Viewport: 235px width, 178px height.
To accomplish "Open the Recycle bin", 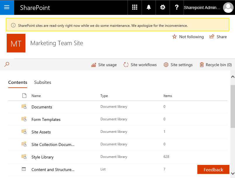I will (215, 65).
